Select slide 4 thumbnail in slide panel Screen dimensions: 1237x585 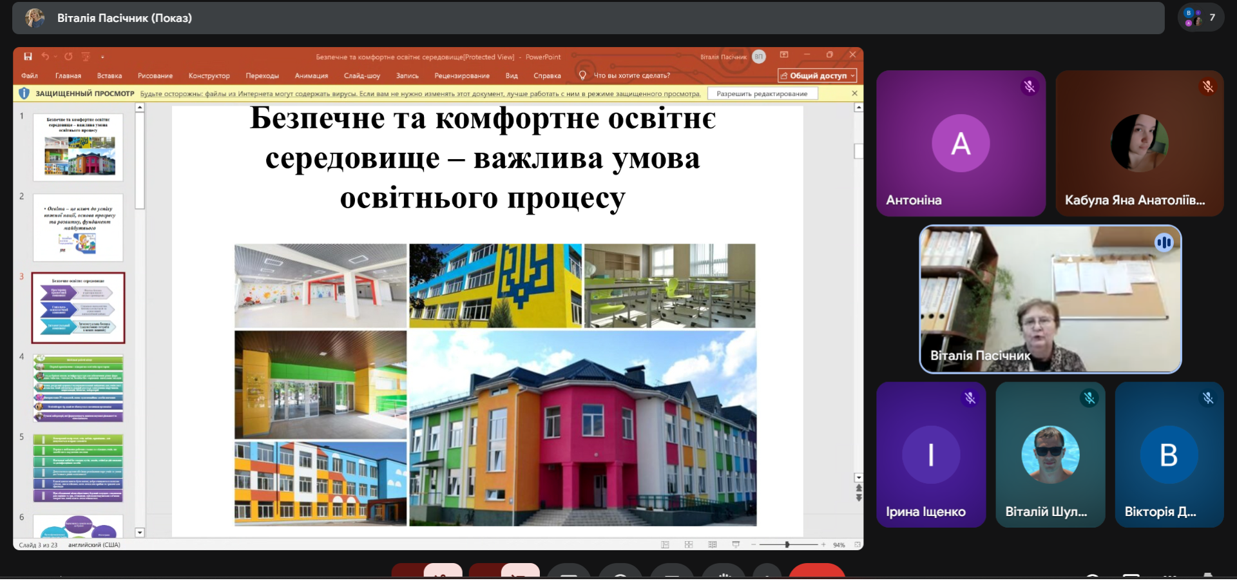click(x=78, y=388)
